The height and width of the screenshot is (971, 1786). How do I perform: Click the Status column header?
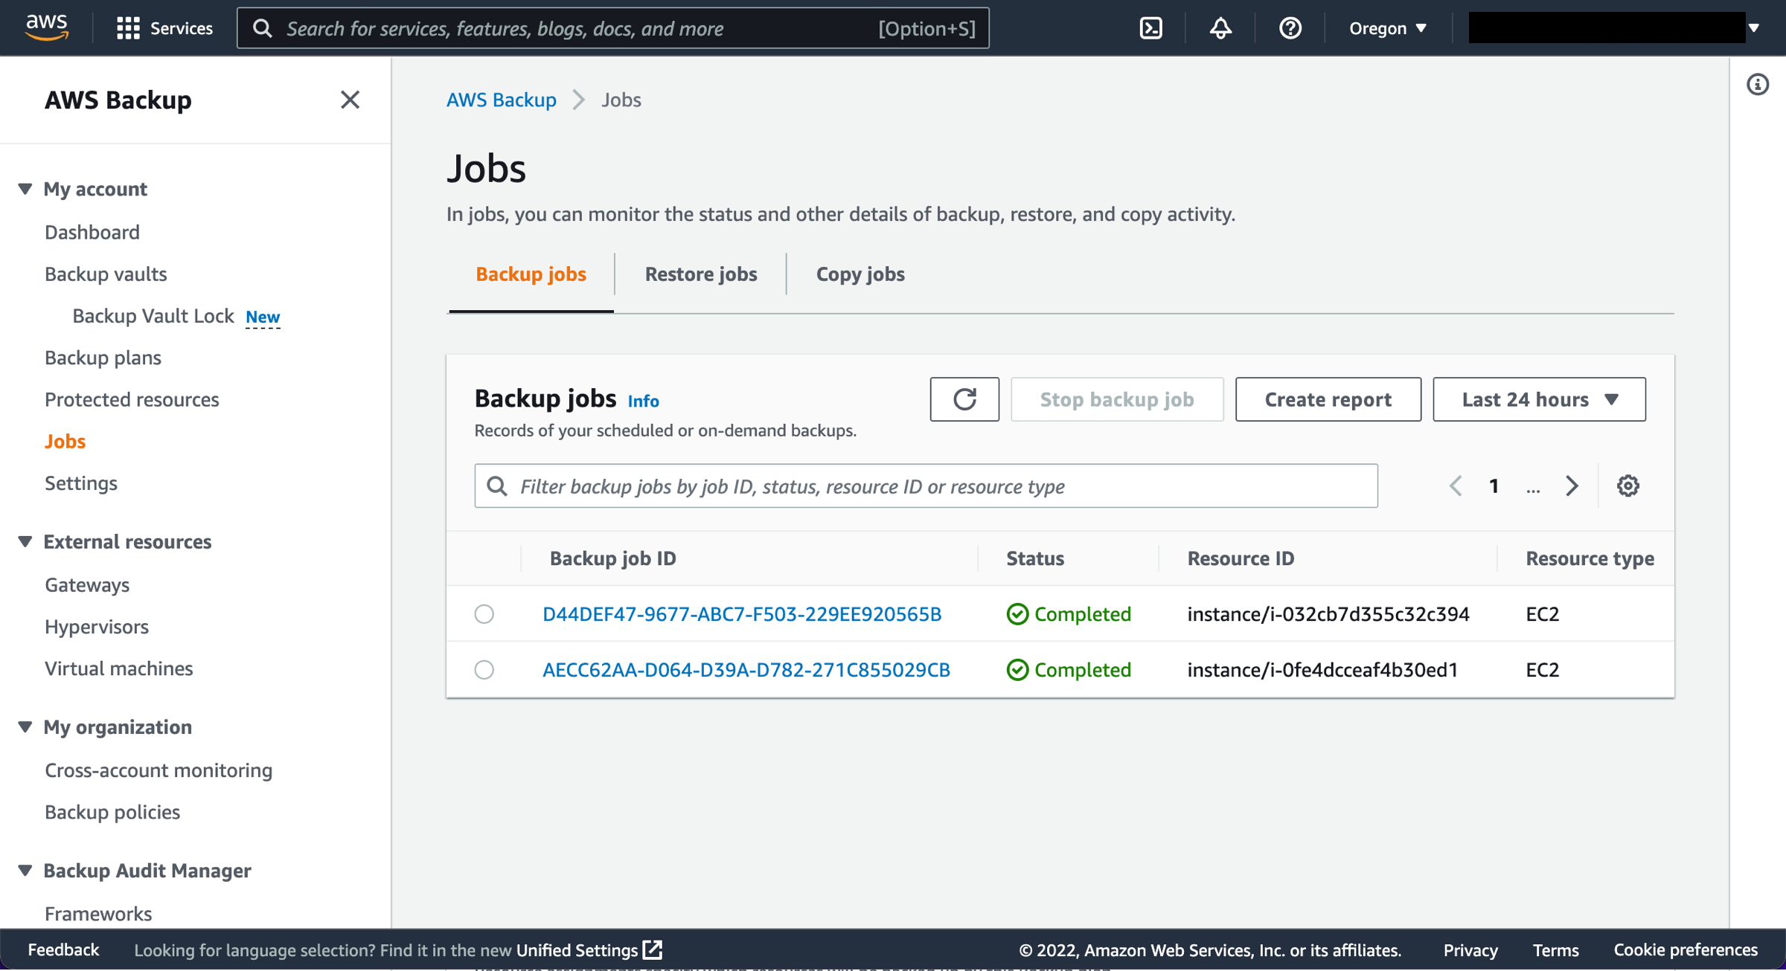point(1035,558)
